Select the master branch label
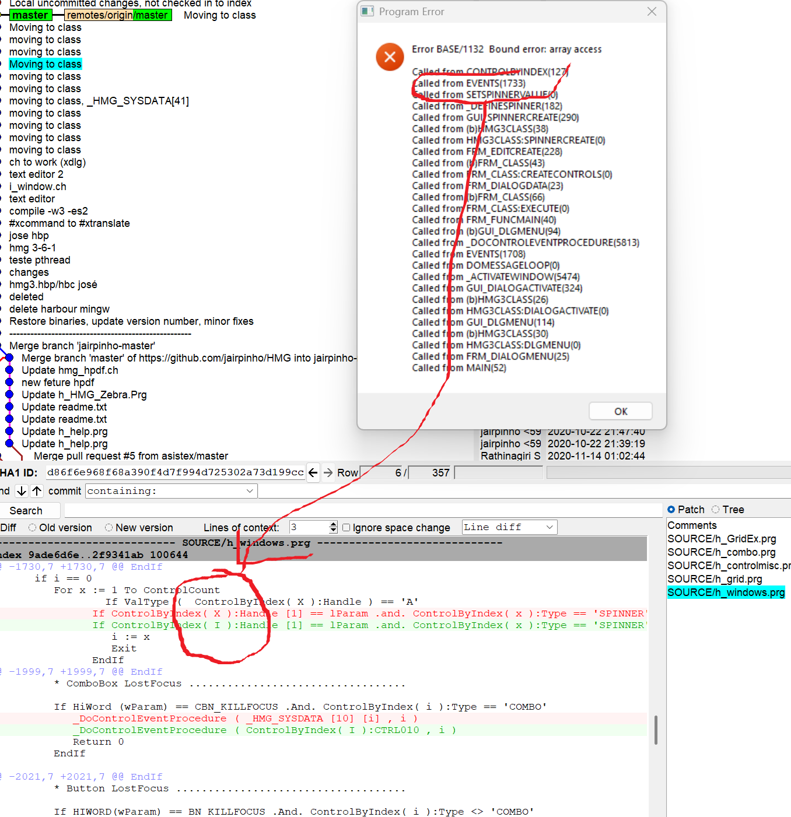The width and height of the screenshot is (791, 817). 30,15
